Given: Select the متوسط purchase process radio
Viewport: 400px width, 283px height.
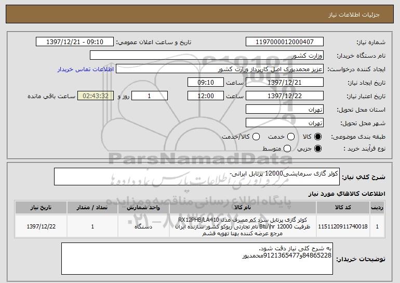Looking at the screenshot, I should tap(287, 149).
